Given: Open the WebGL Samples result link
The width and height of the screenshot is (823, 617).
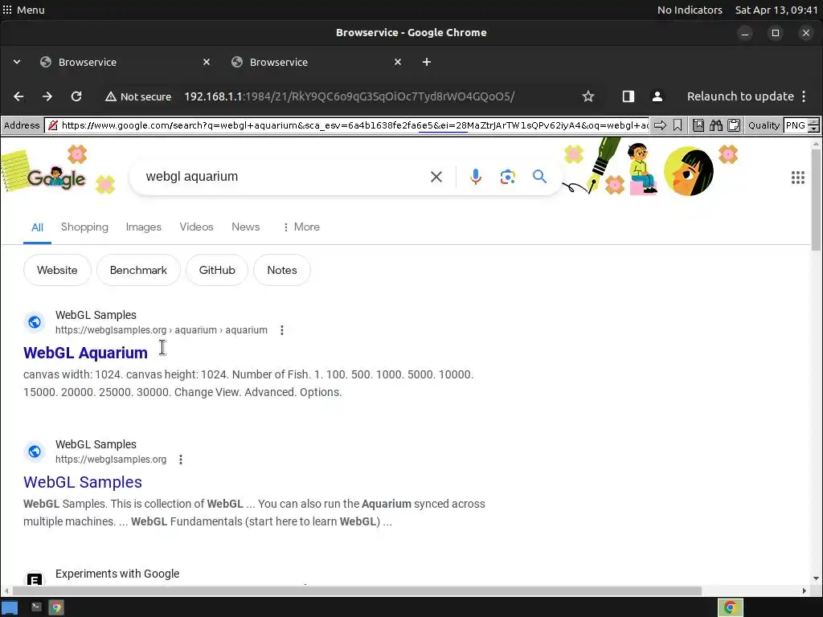Looking at the screenshot, I should tap(83, 482).
